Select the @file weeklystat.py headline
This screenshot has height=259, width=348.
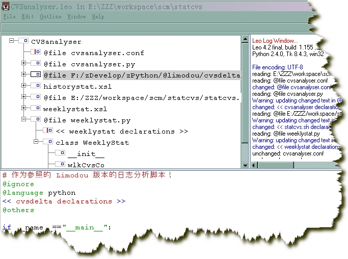[87, 120]
